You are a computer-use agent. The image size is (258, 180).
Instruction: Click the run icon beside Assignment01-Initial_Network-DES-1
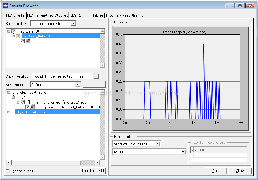(33, 107)
